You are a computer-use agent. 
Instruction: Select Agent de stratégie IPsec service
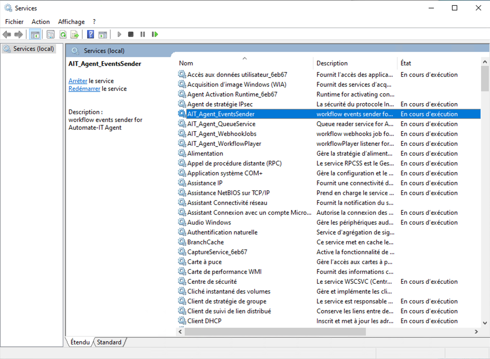click(220, 104)
